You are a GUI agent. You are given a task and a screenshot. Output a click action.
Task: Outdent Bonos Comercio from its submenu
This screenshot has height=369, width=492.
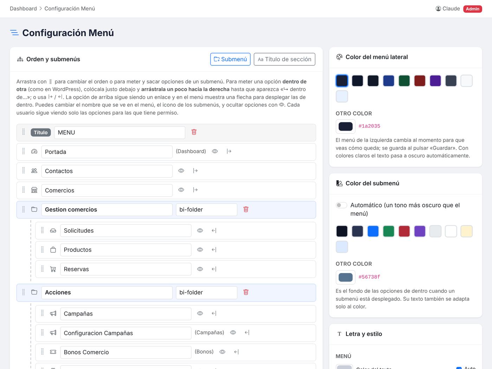[x=237, y=352]
